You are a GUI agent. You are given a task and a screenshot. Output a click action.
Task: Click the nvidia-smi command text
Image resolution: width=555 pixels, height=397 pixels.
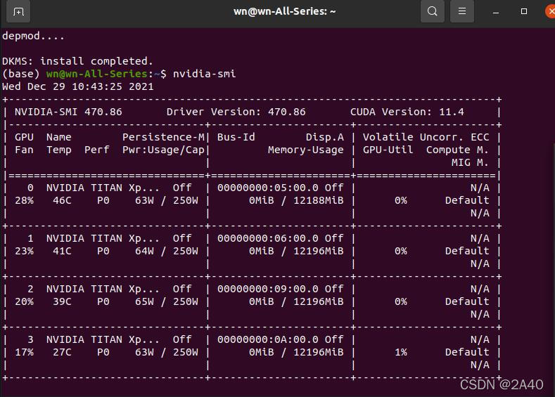pyautogui.click(x=204, y=74)
